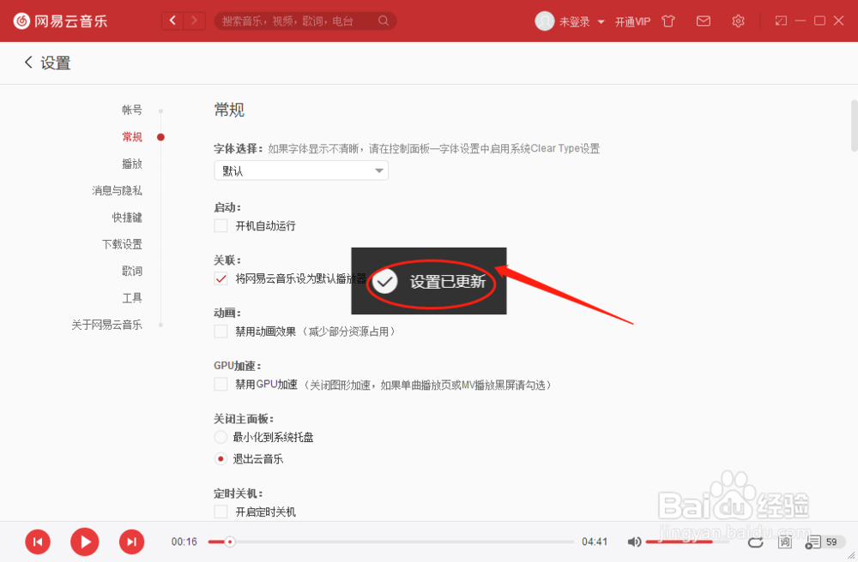This screenshot has width=858, height=562.
Task: Play the previous track
Action: coord(38,541)
